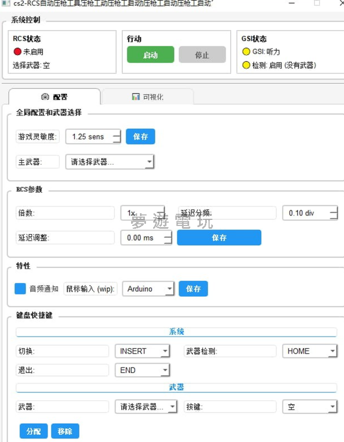Click the gray 停止 stop button
Viewport: 344px width, 442px height.
(202, 54)
